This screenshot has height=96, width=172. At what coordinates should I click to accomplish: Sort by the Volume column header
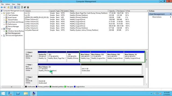pyautogui.click(x=37, y=11)
